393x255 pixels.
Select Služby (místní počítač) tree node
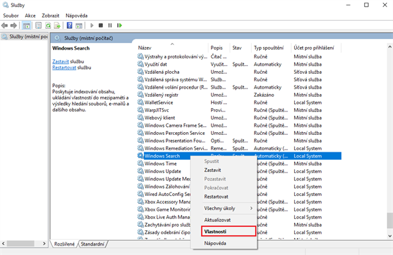[x=24, y=36]
